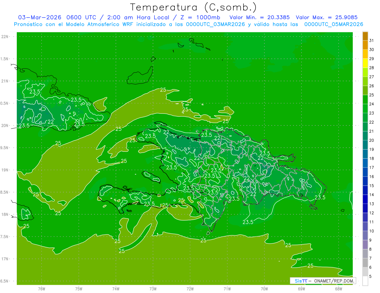Screen dimensions: 380x293
Task: Click the SisTT ONAMET/REP.DOM. credit label
Action: tap(323, 281)
